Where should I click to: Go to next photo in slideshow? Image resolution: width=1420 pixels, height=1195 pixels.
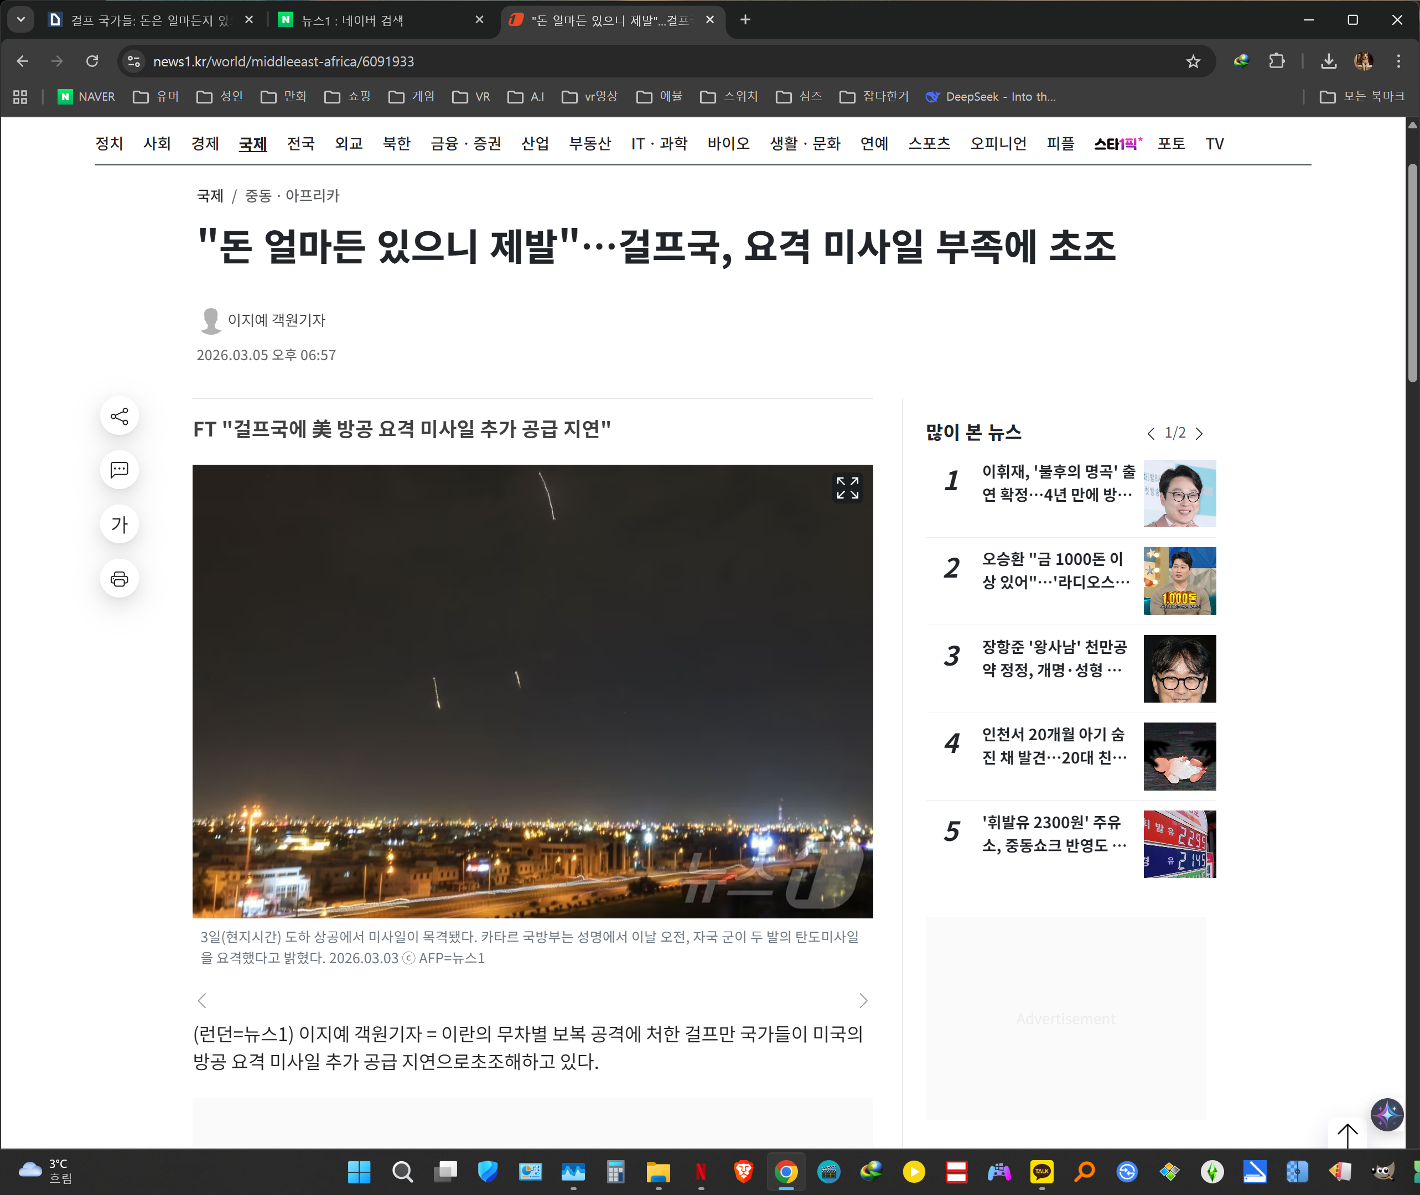pos(863,1001)
